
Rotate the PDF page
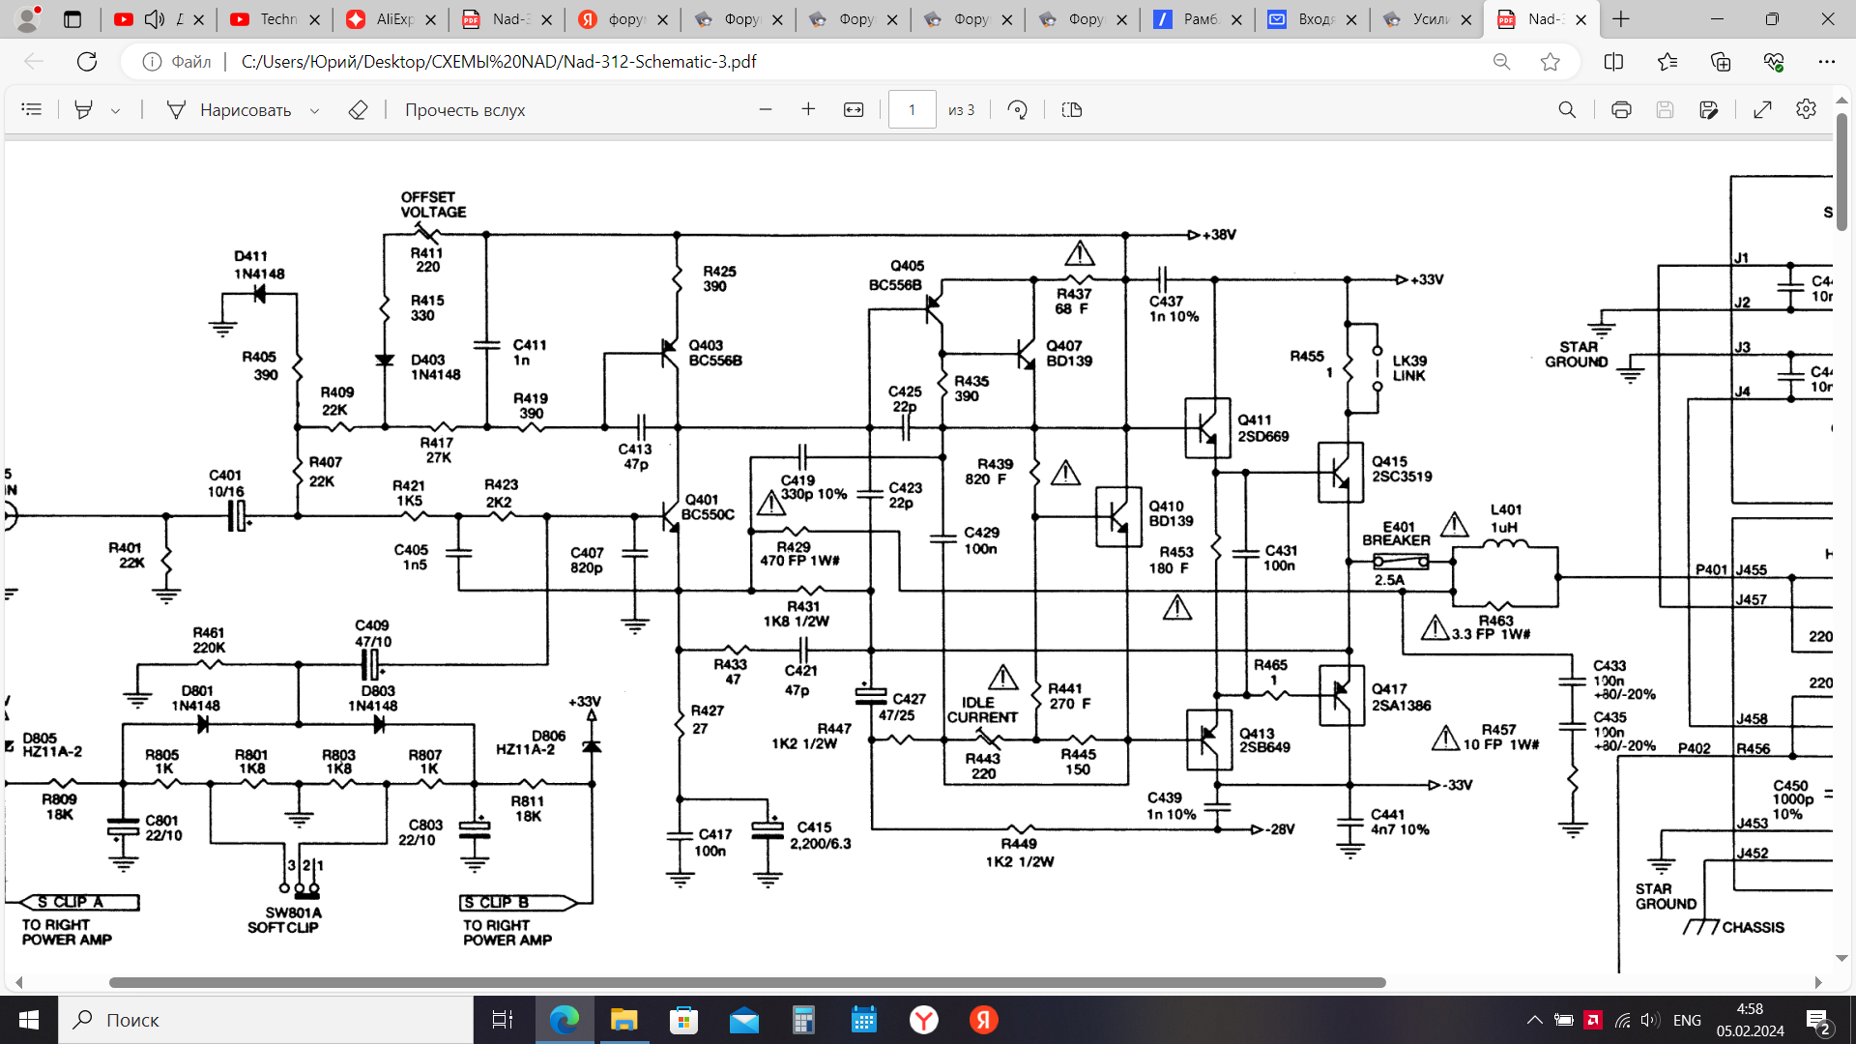pyautogui.click(x=1017, y=110)
